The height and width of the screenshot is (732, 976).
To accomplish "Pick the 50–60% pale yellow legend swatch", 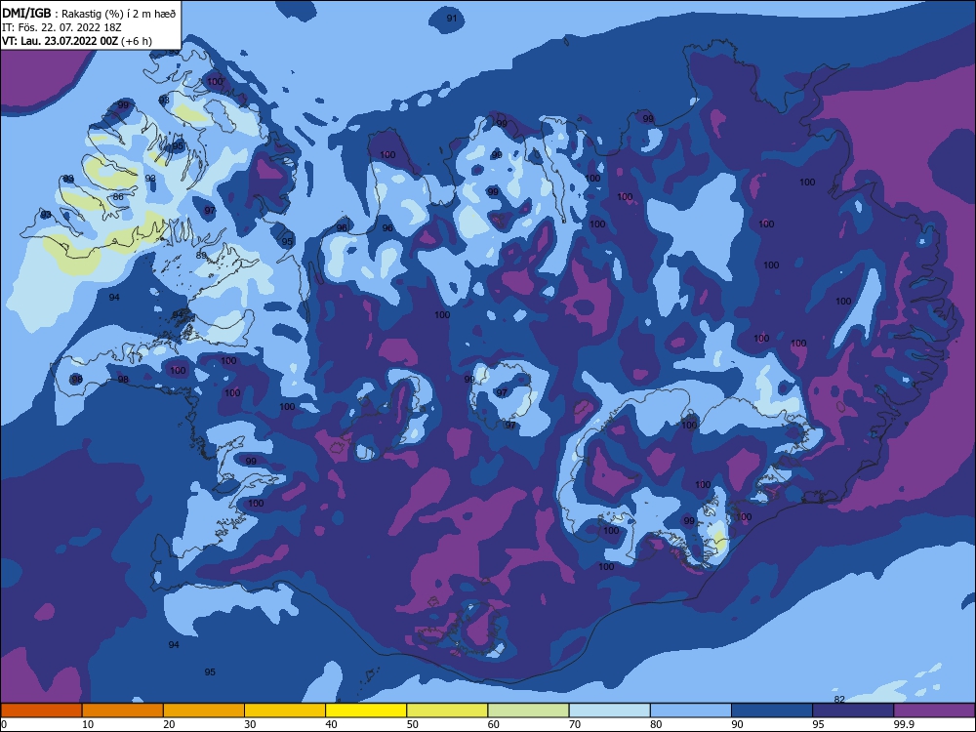I will point(447,711).
